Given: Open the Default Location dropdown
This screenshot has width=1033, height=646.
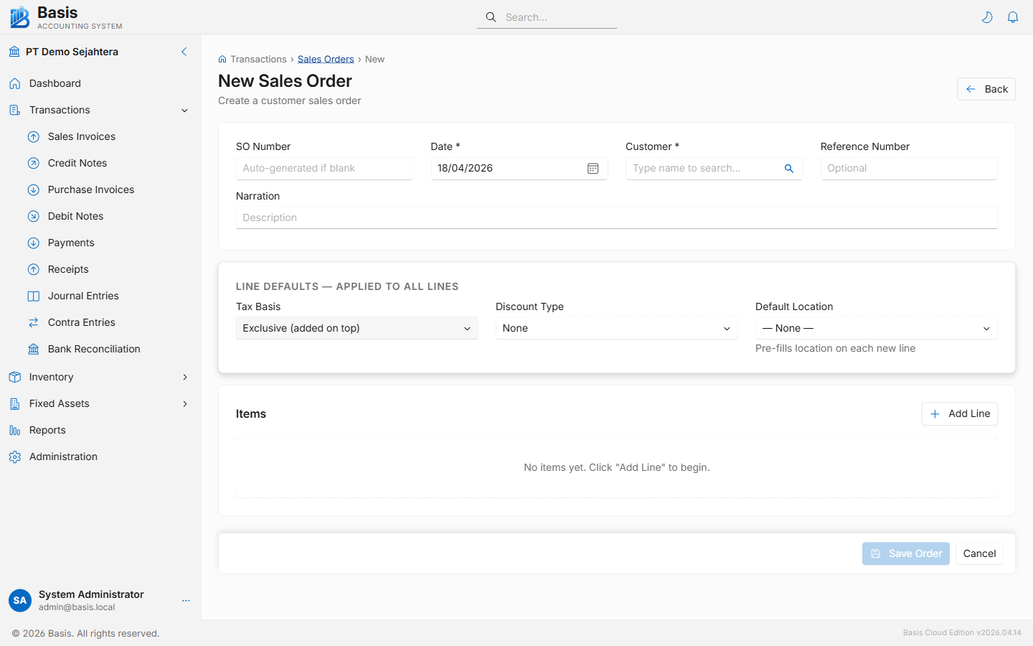Looking at the screenshot, I should click(x=875, y=328).
